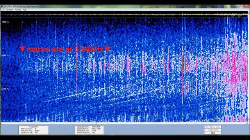Open the Pointers menu
The image size is (250, 140).
coord(18,10)
